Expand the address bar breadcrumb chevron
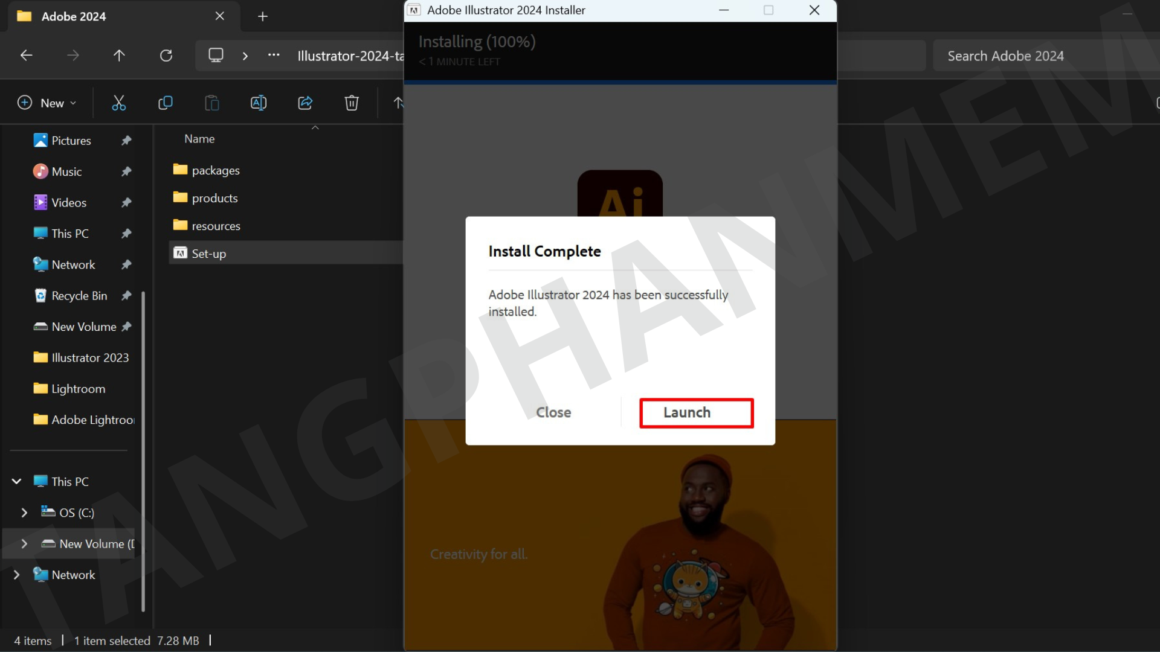The height and width of the screenshot is (652, 1160). pos(245,56)
